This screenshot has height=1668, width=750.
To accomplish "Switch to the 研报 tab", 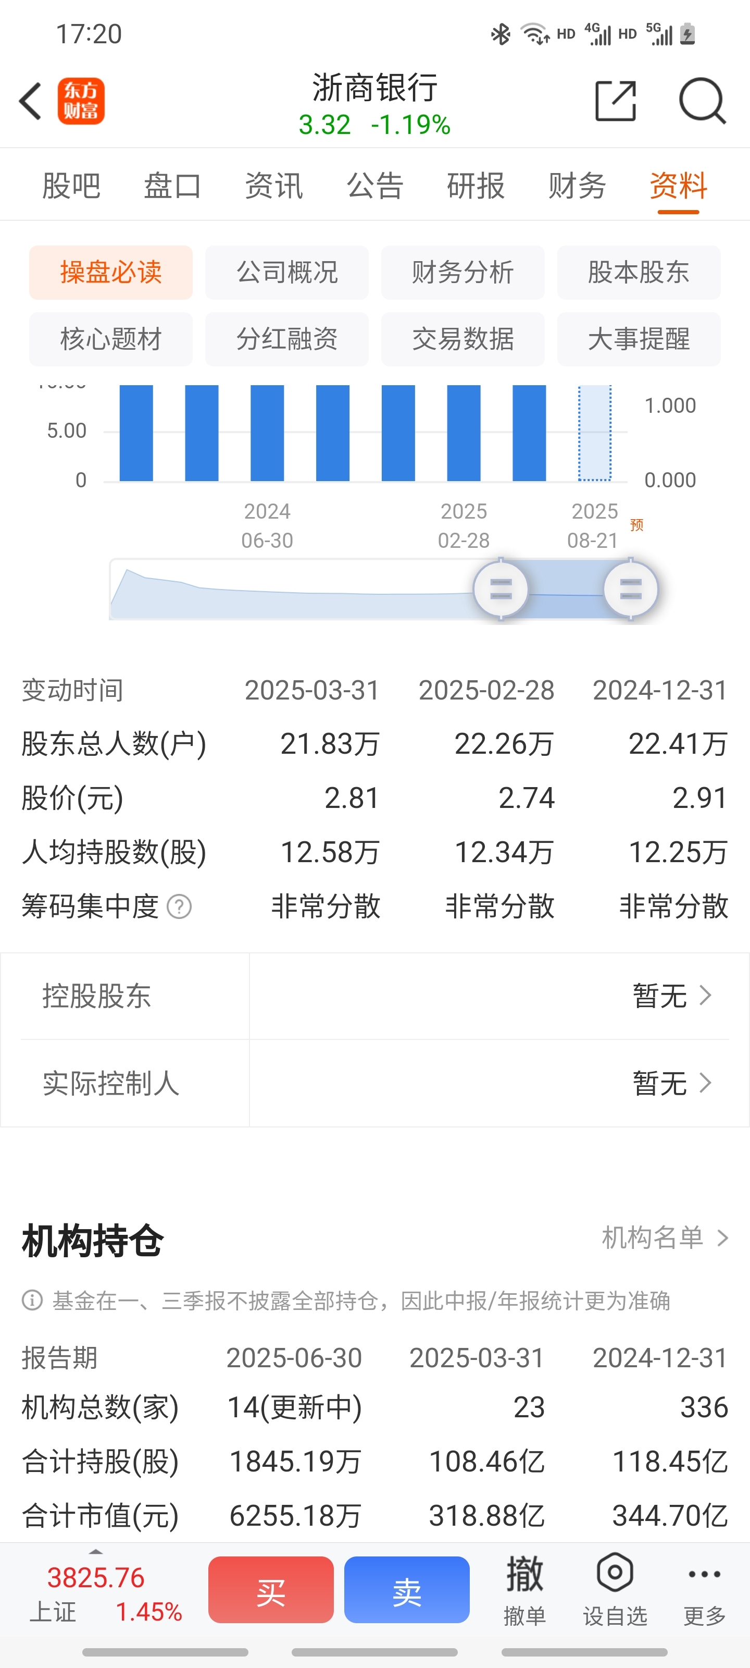I will (x=476, y=186).
